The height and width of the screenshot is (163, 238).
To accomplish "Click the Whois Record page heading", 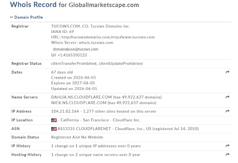I will tap(33, 4).
